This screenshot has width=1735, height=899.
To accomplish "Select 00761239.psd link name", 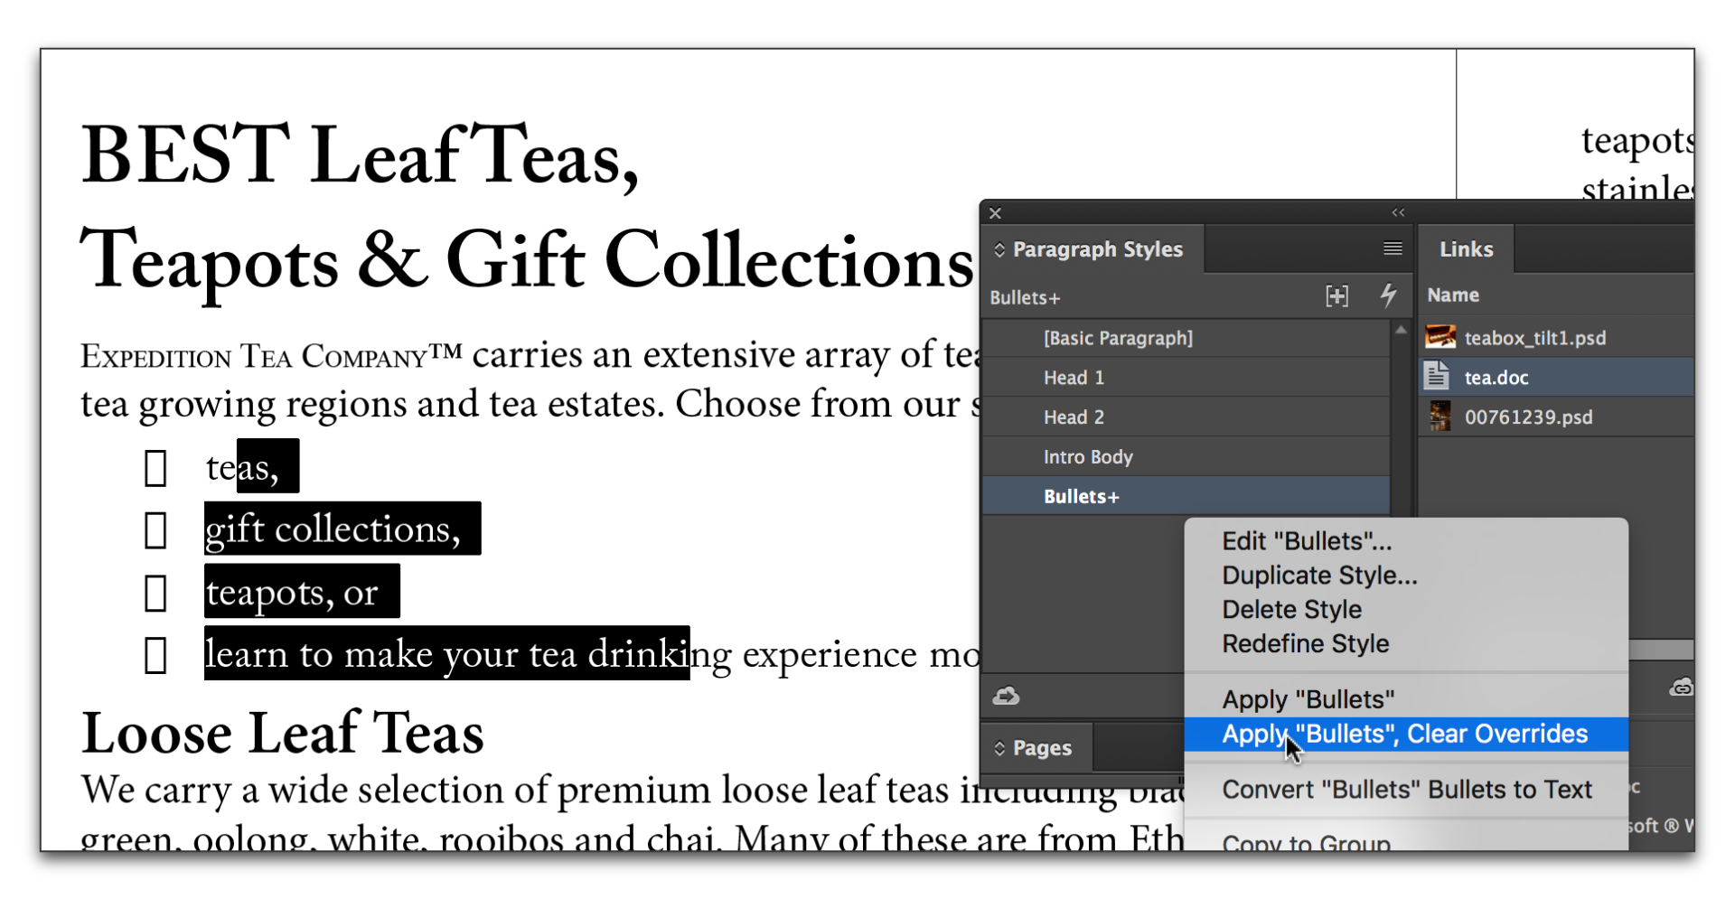I will point(1528,417).
